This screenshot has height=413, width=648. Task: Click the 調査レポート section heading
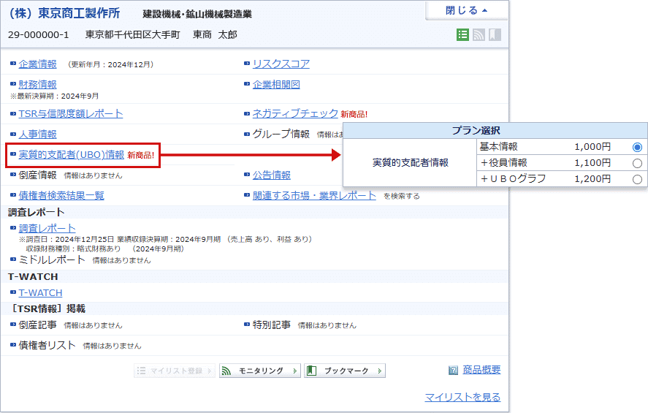[x=37, y=213]
